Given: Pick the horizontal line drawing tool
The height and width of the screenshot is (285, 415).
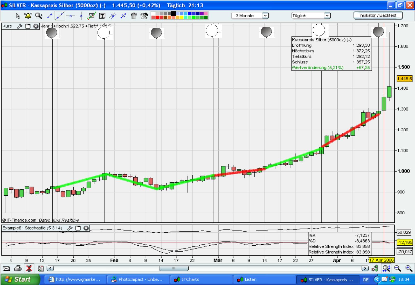Looking at the screenshot, I should coord(70,16).
